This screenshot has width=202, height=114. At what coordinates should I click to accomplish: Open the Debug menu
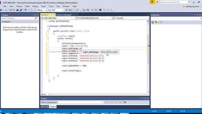coord(35,6)
